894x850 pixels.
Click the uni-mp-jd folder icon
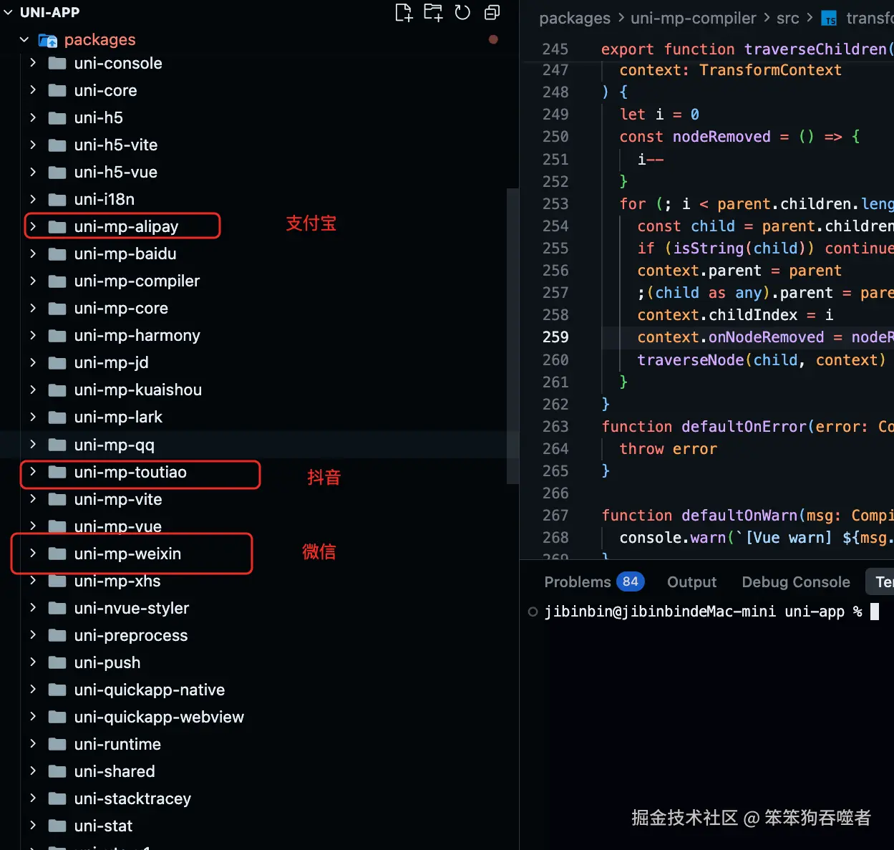coord(57,363)
